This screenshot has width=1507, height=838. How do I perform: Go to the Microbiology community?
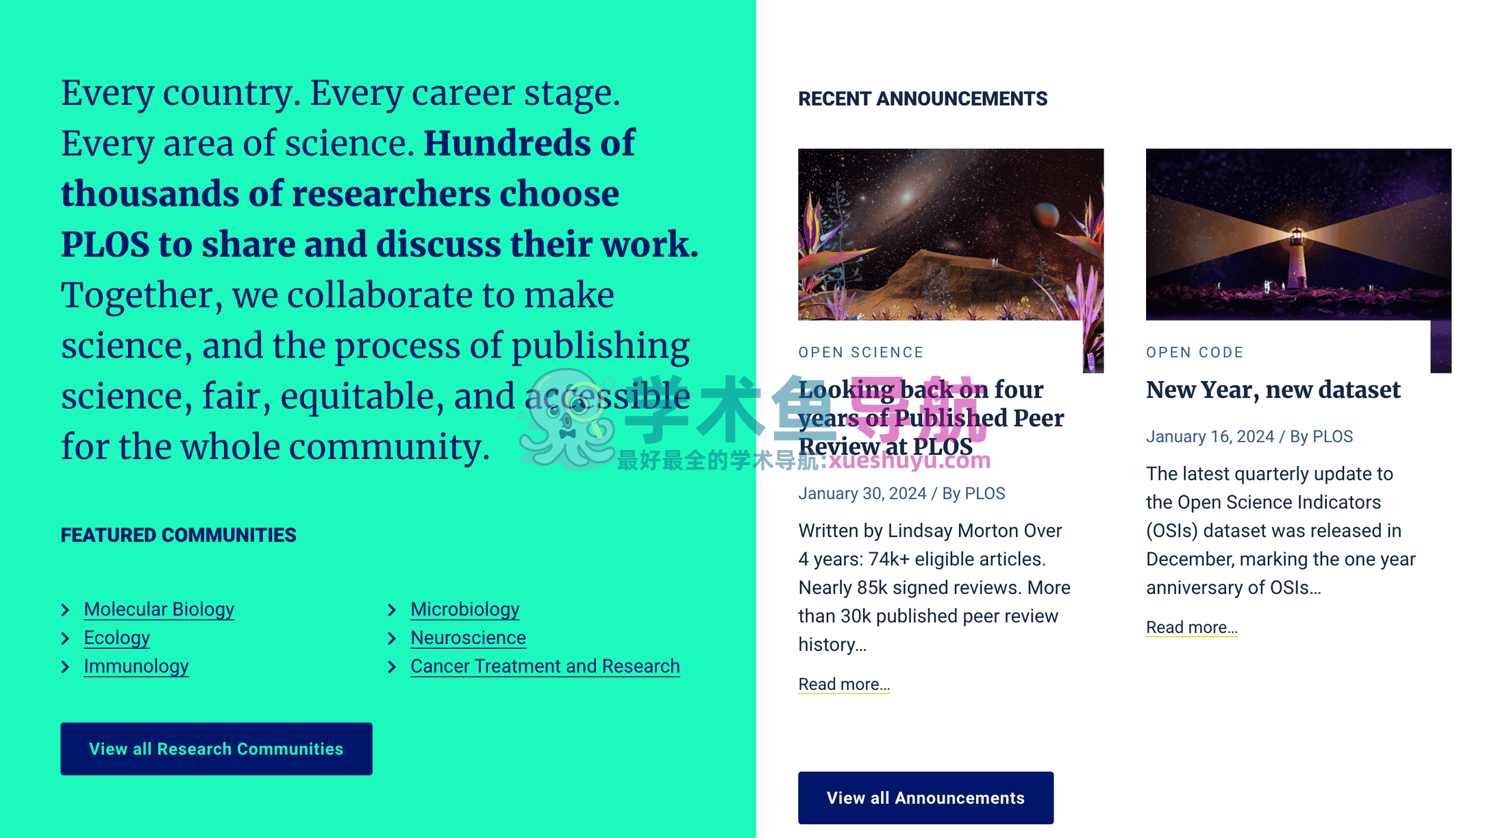click(x=464, y=609)
